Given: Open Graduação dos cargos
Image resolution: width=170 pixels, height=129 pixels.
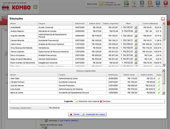Looking at the screenshot, I should coord(94,114).
